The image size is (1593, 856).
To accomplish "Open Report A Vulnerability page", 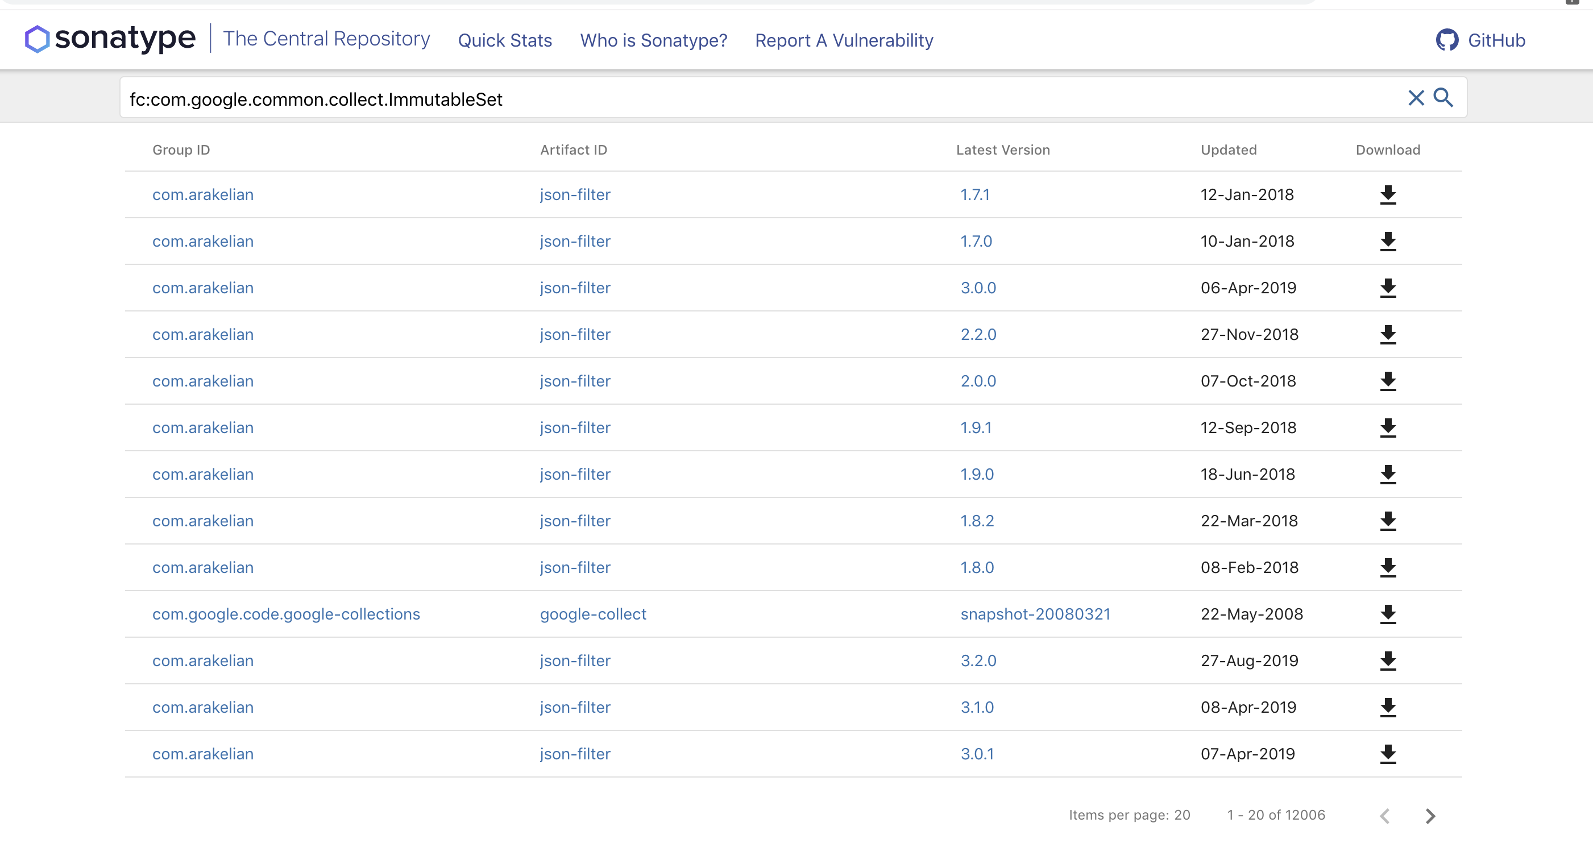I will pos(844,40).
